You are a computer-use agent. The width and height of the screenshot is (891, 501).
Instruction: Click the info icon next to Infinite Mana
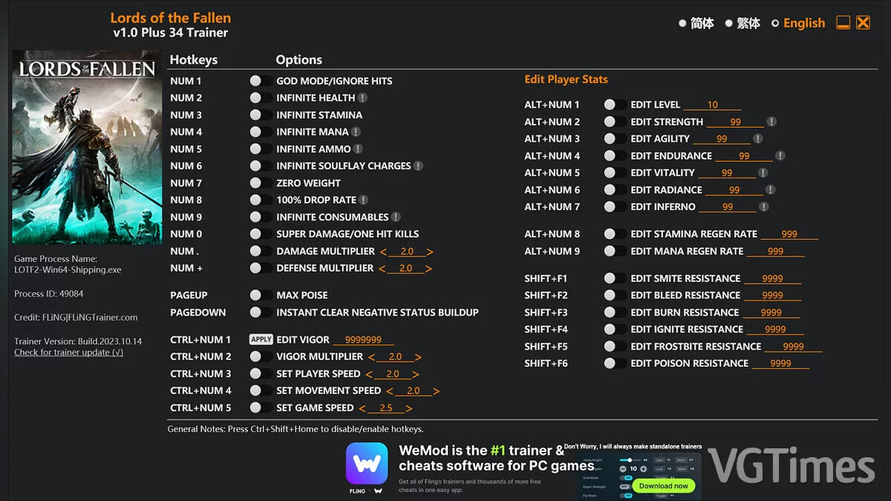[x=356, y=132]
